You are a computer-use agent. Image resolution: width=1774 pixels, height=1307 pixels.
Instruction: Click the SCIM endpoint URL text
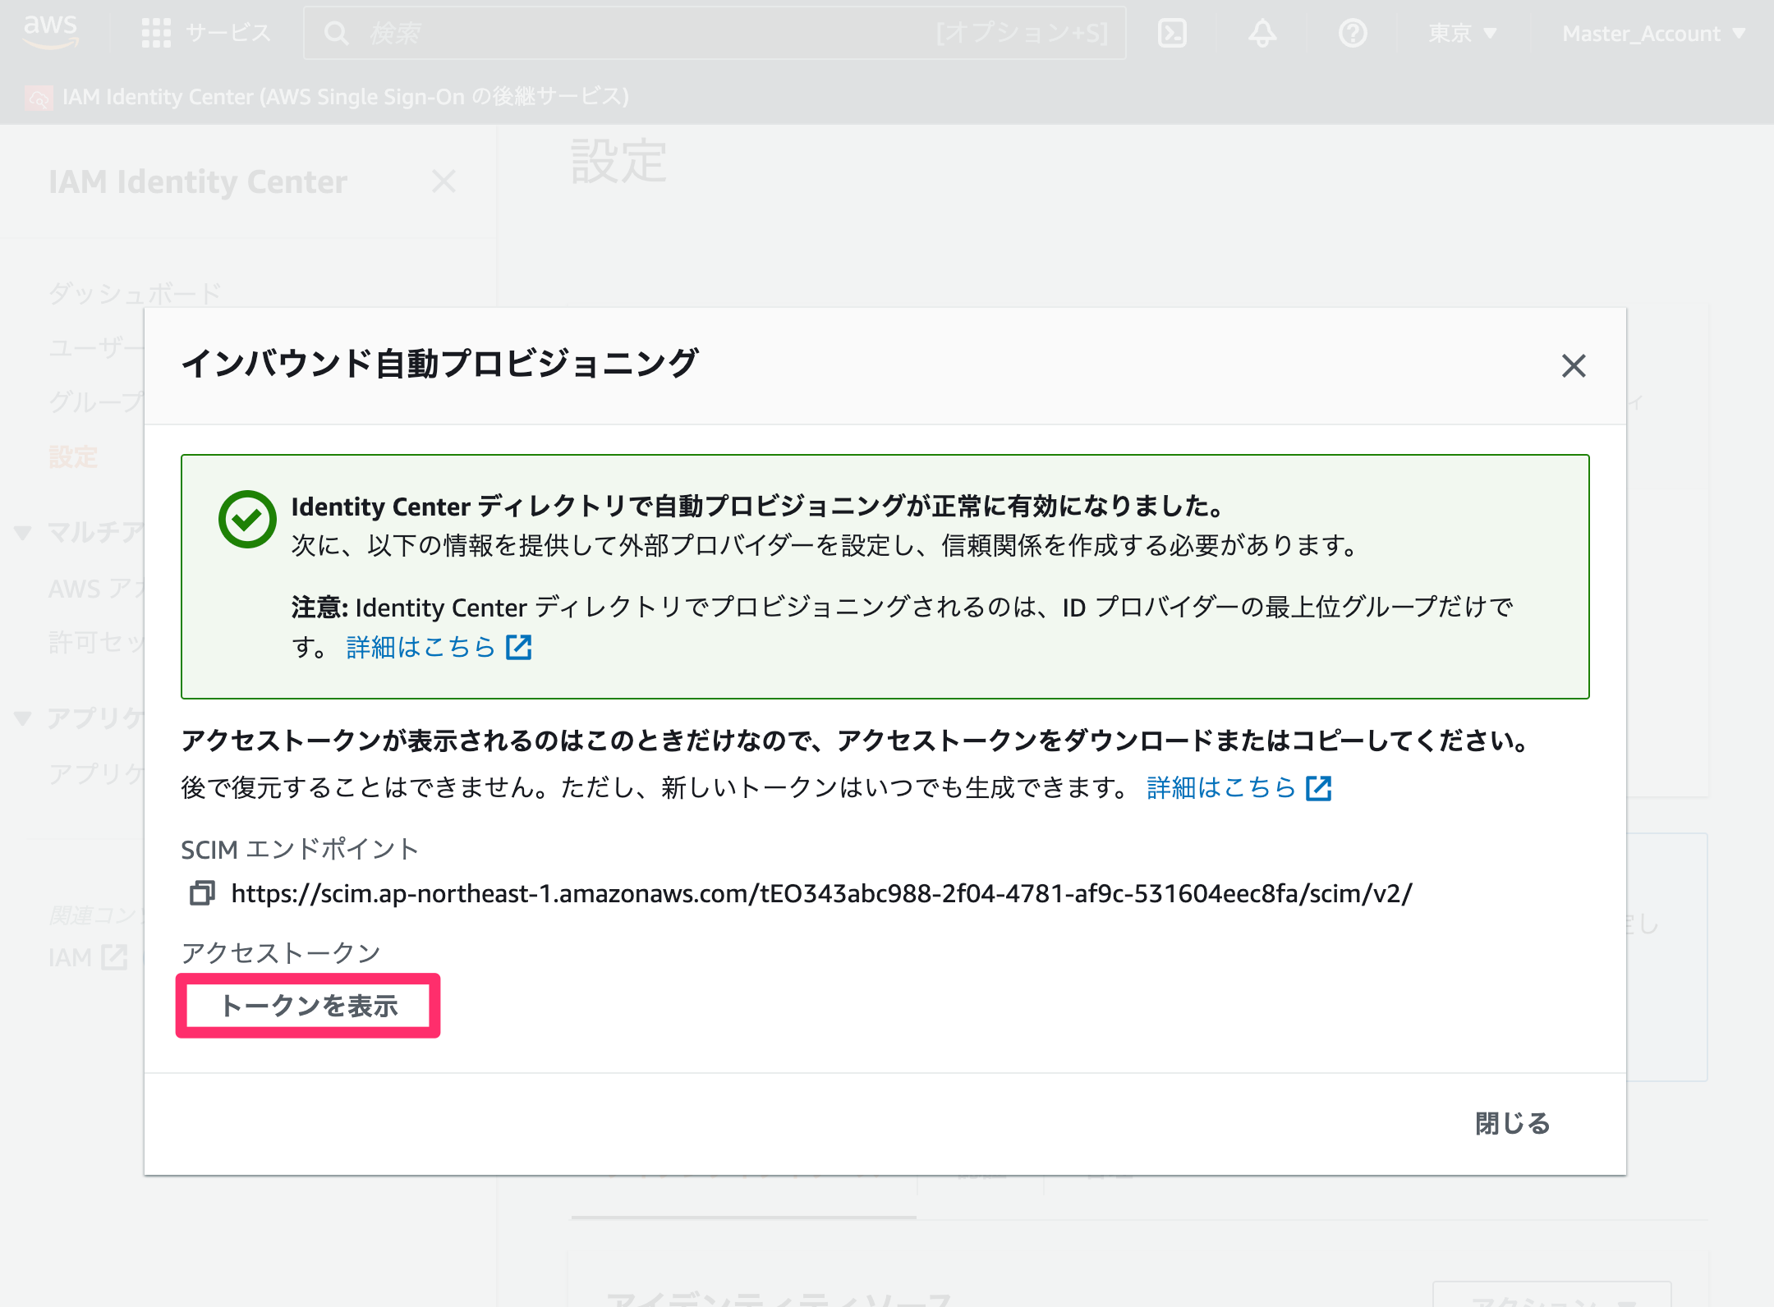point(821,893)
